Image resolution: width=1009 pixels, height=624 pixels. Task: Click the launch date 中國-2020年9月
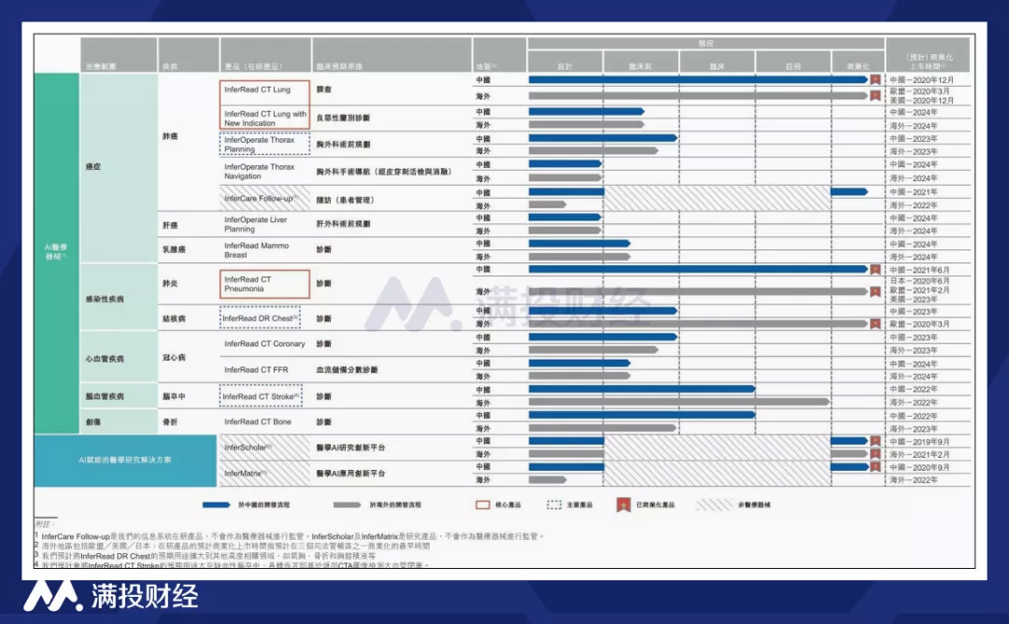coord(919,468)
